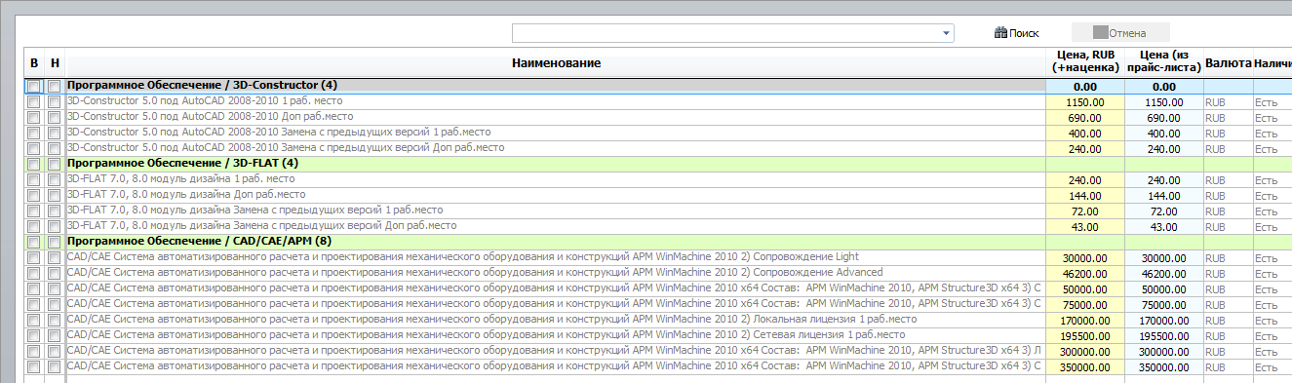
Task: Tick the Н checkbox for the 3D-Constructor (4) group
Action: [x=55, y=87]
